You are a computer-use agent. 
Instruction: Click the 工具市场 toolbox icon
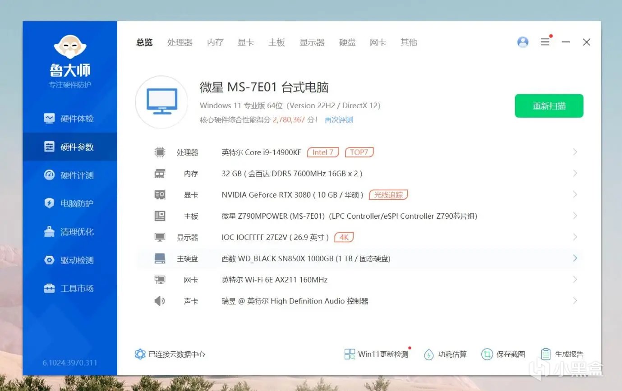49,288
